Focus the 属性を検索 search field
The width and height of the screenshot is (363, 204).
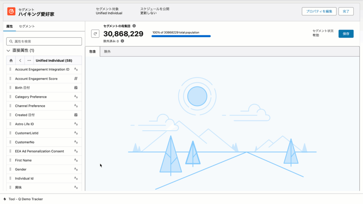coord(44,41)
